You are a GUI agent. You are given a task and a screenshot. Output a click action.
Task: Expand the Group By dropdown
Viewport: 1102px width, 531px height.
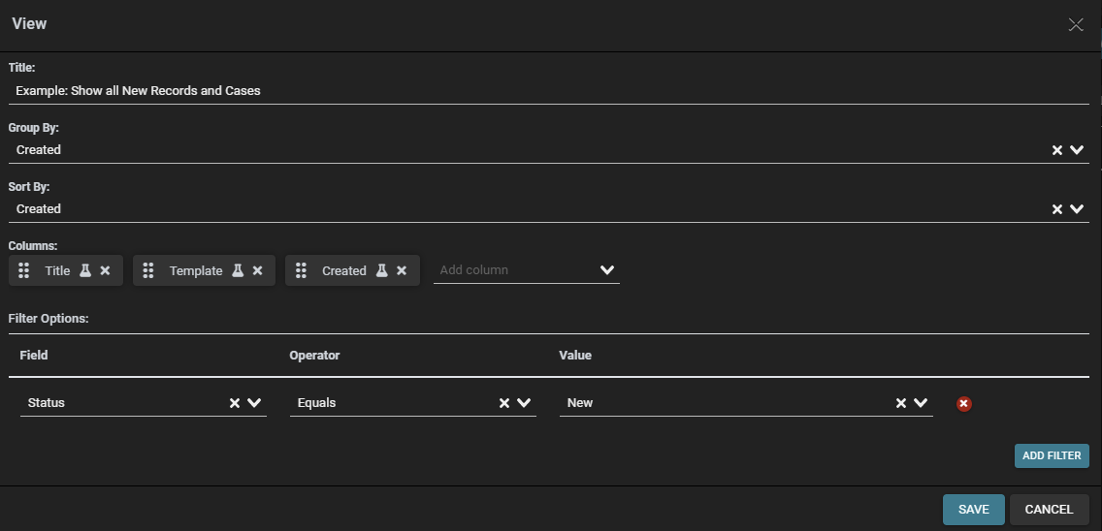tap(1077, 149)
